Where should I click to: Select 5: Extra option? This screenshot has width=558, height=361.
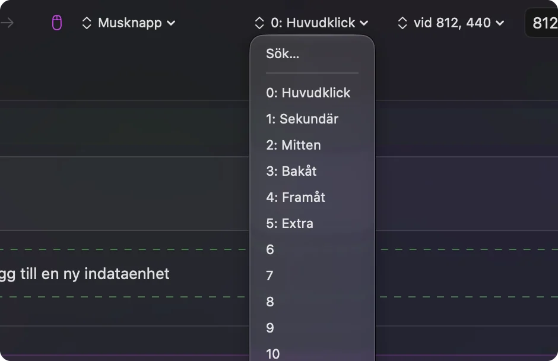[312, 224]
